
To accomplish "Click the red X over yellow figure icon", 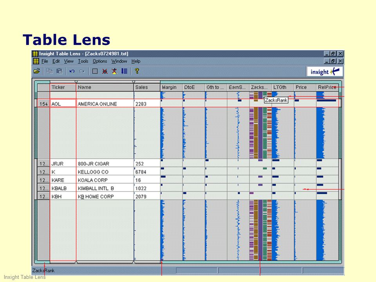I will (x=115, y=71).
